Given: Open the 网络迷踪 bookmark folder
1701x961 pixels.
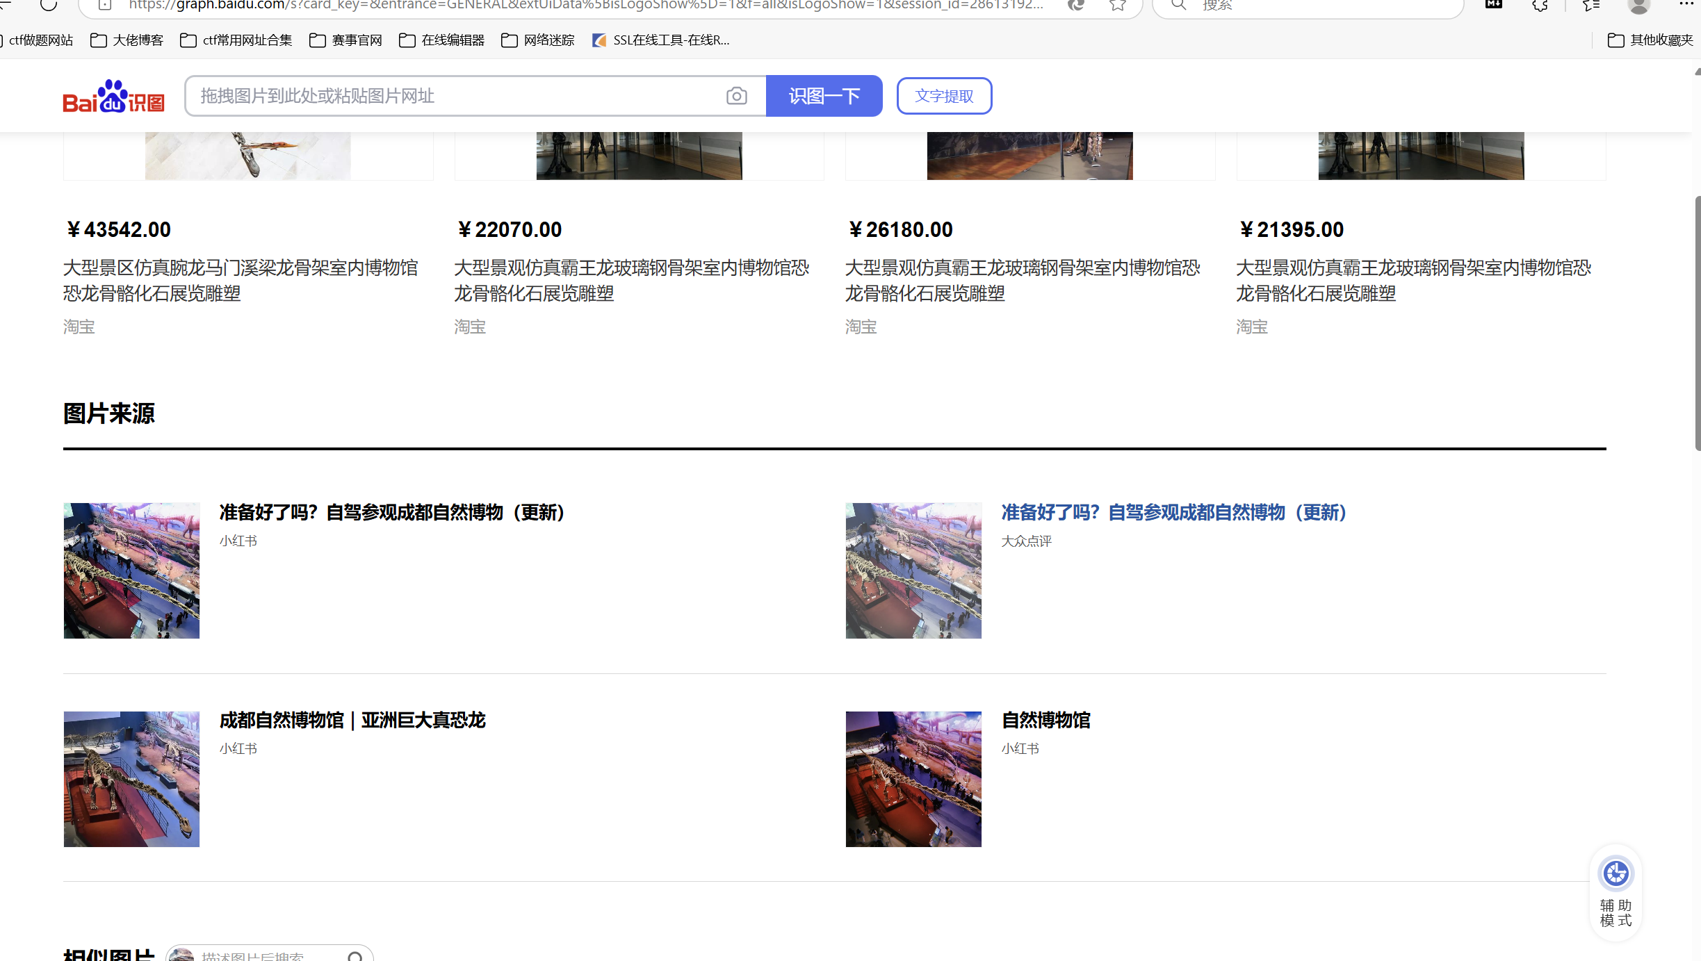Looking at the screenshot, I should click(538, 40).
